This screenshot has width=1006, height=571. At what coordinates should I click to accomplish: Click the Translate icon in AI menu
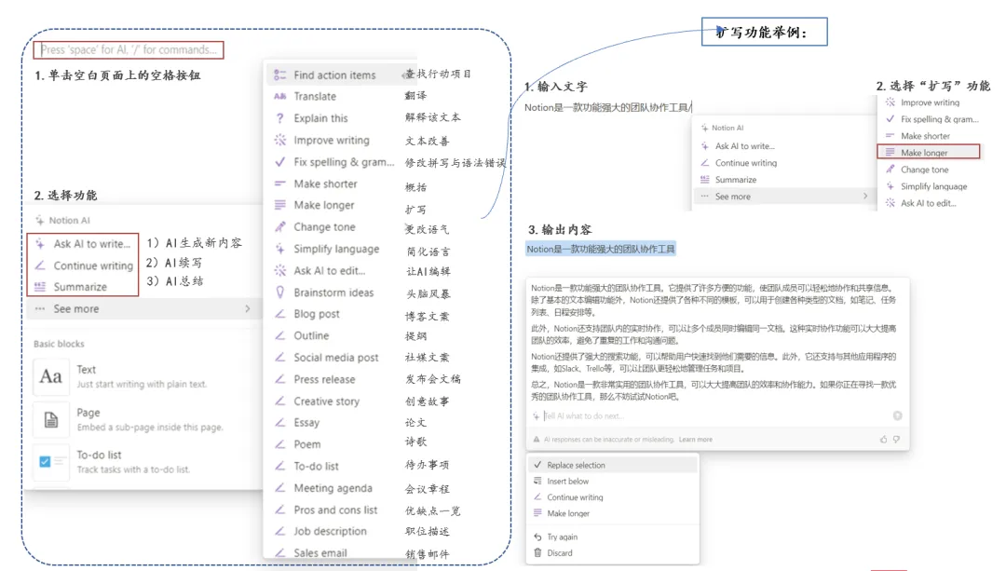point(279,96)
